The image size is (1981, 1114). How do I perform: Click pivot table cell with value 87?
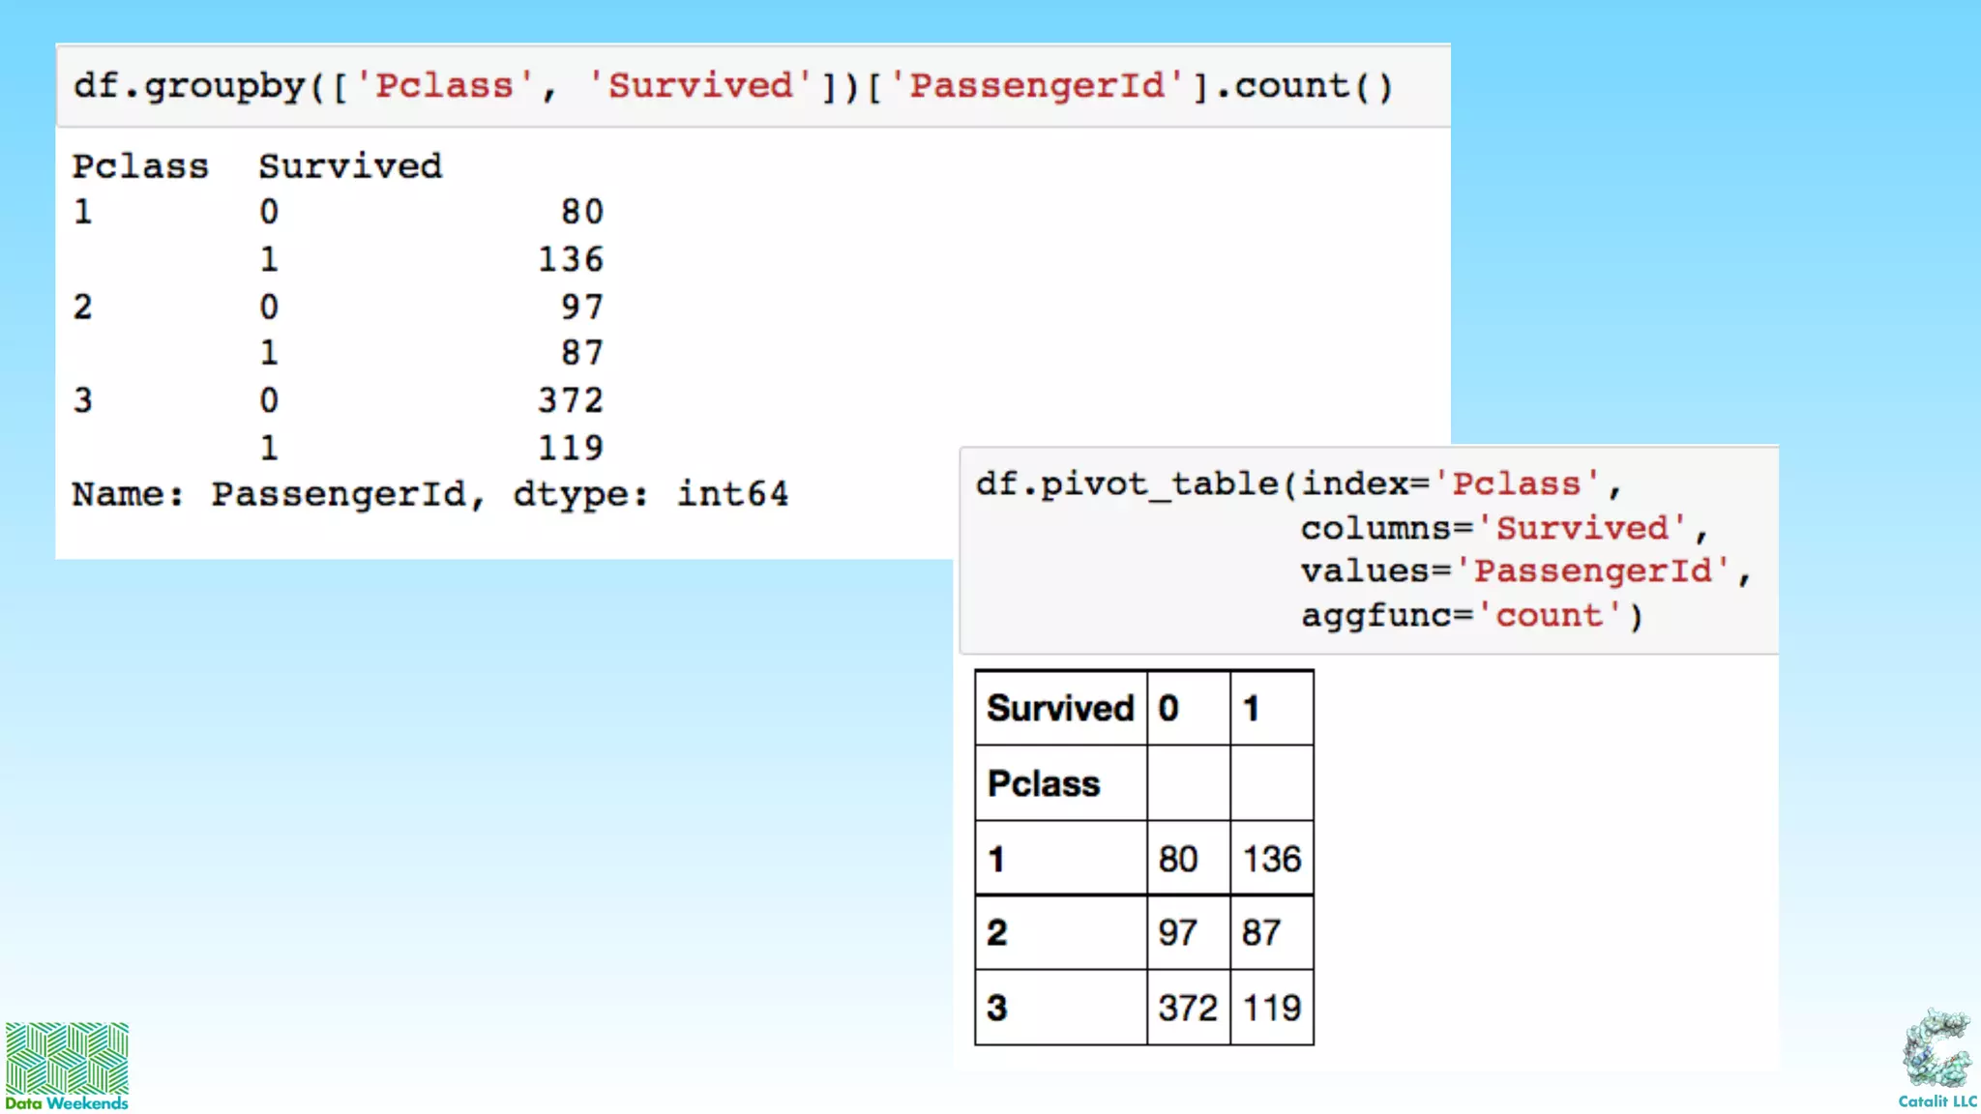coord(1261,933)
